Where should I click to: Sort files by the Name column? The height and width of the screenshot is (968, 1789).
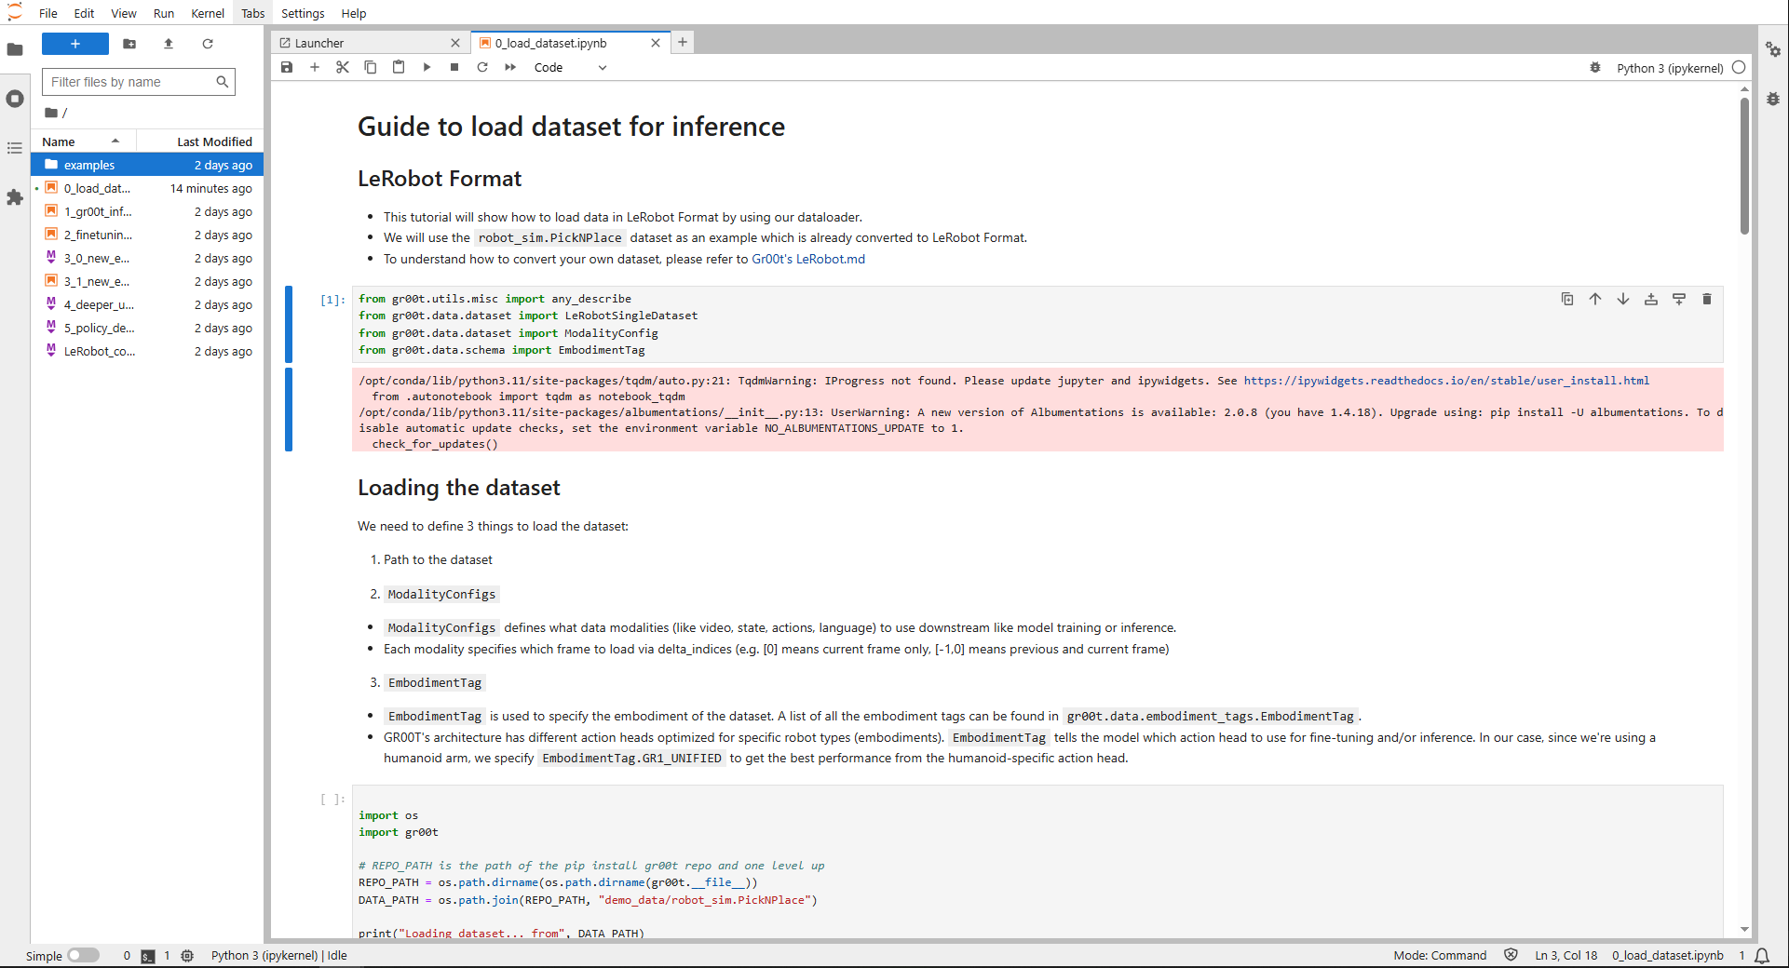59,141
